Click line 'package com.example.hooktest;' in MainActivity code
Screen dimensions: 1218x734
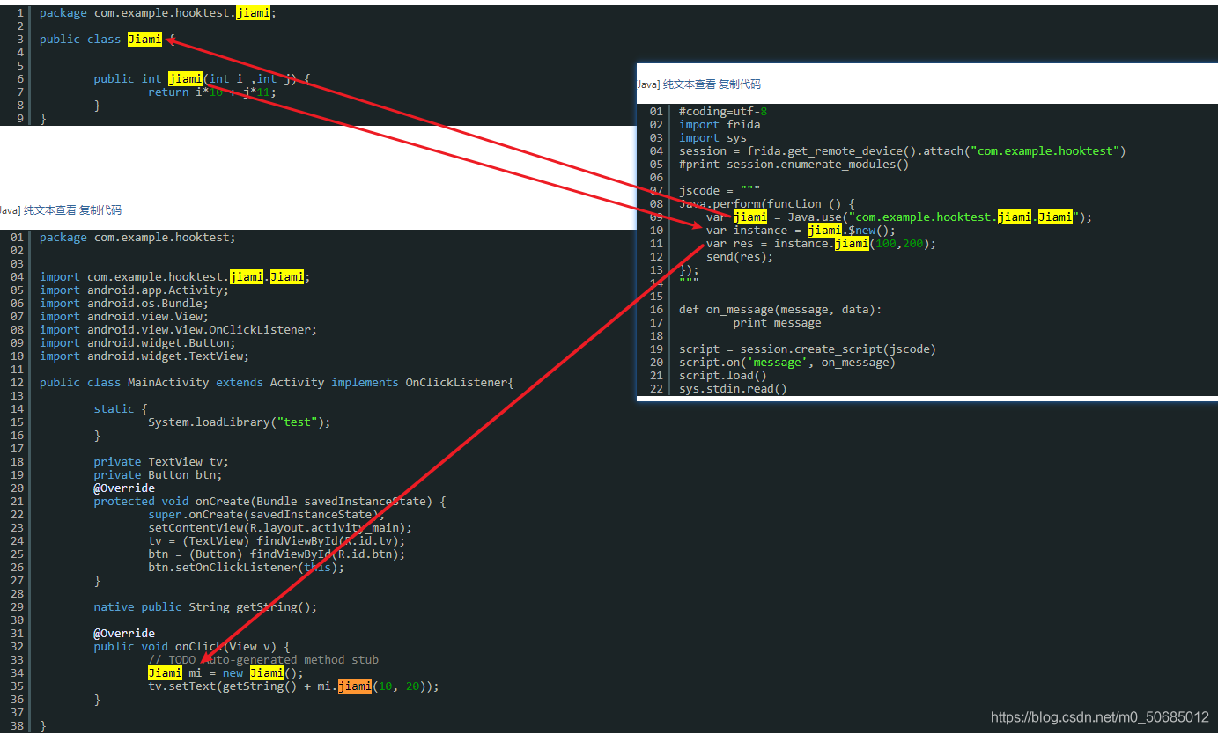(x=137, y=238)
